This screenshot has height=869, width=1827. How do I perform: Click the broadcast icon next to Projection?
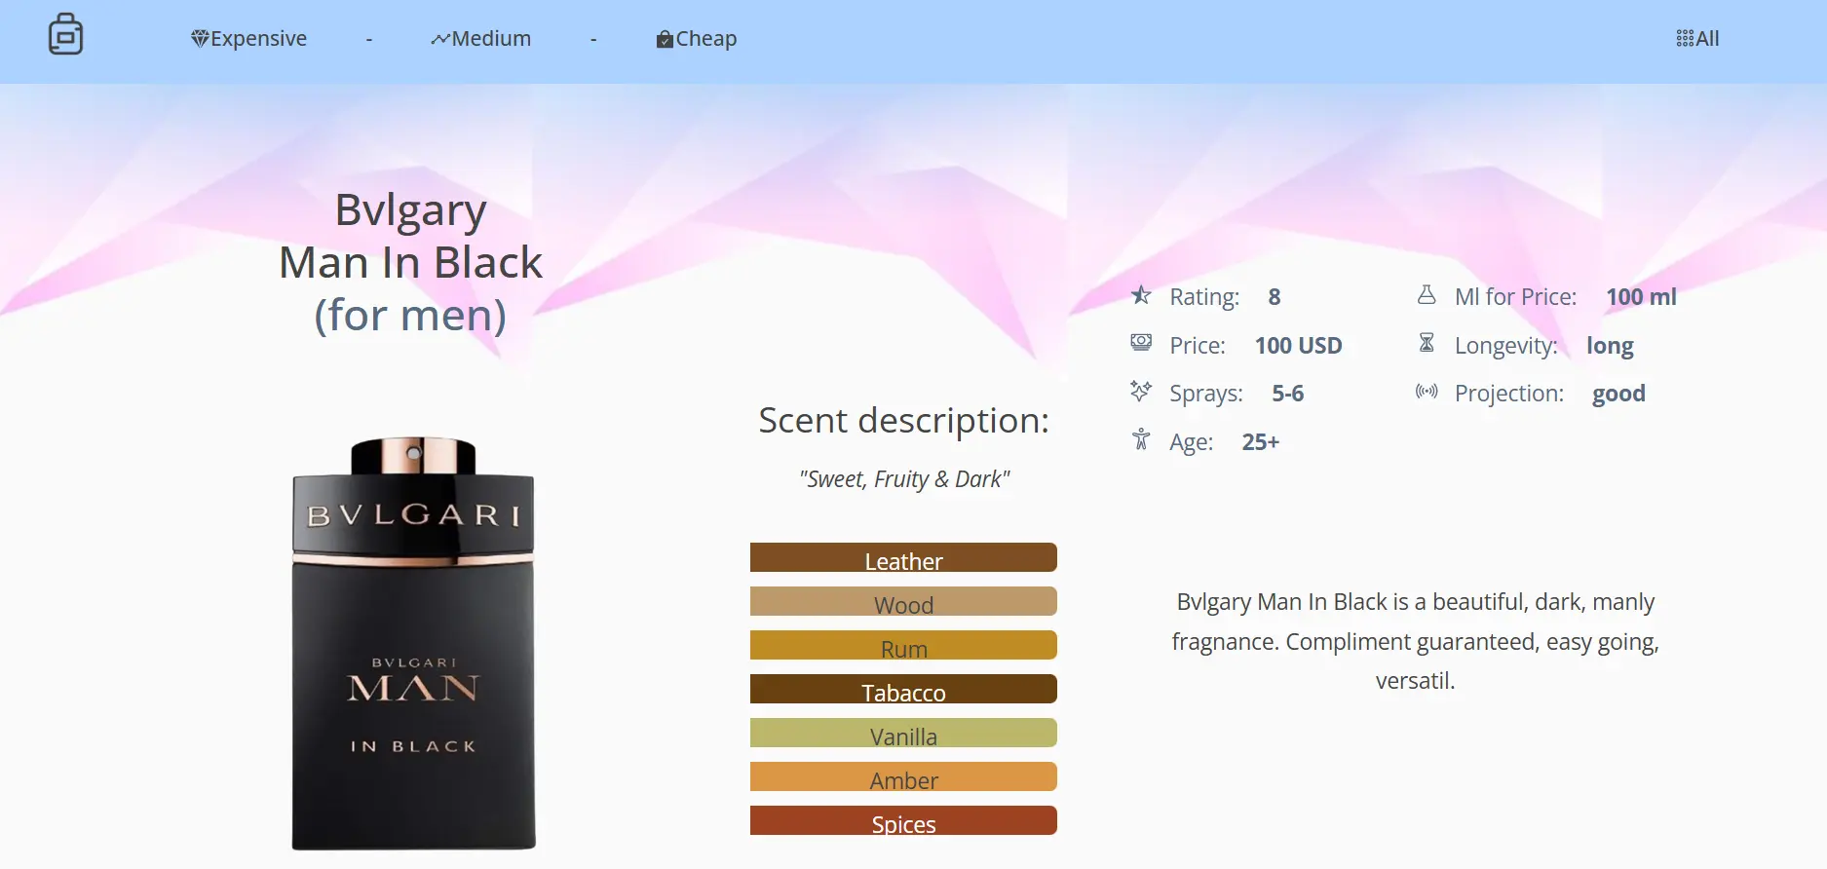point(1427,392)
